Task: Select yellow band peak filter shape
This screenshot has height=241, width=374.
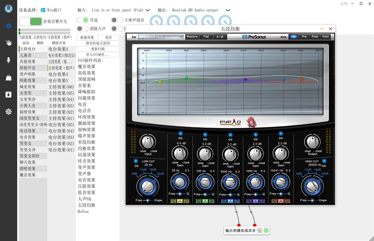Action: tap(180, 201)
